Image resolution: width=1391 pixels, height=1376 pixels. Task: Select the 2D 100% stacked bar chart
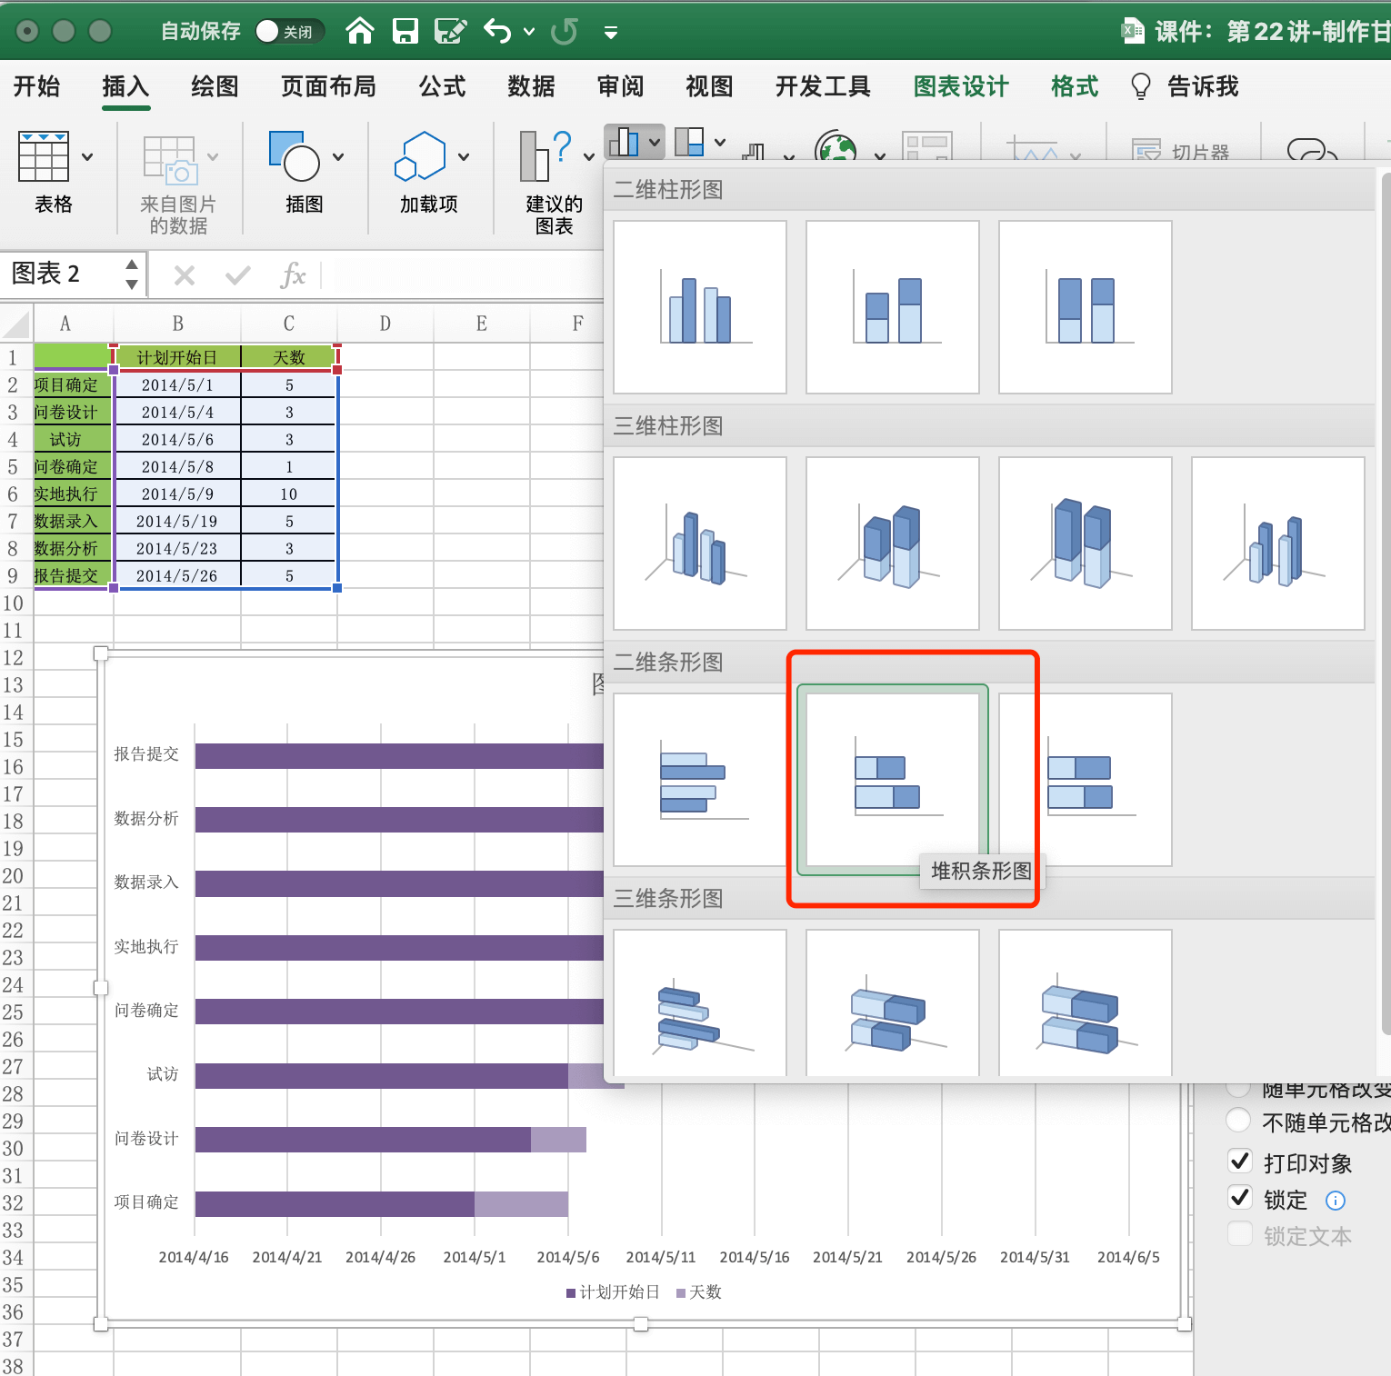coord(1086,780)
